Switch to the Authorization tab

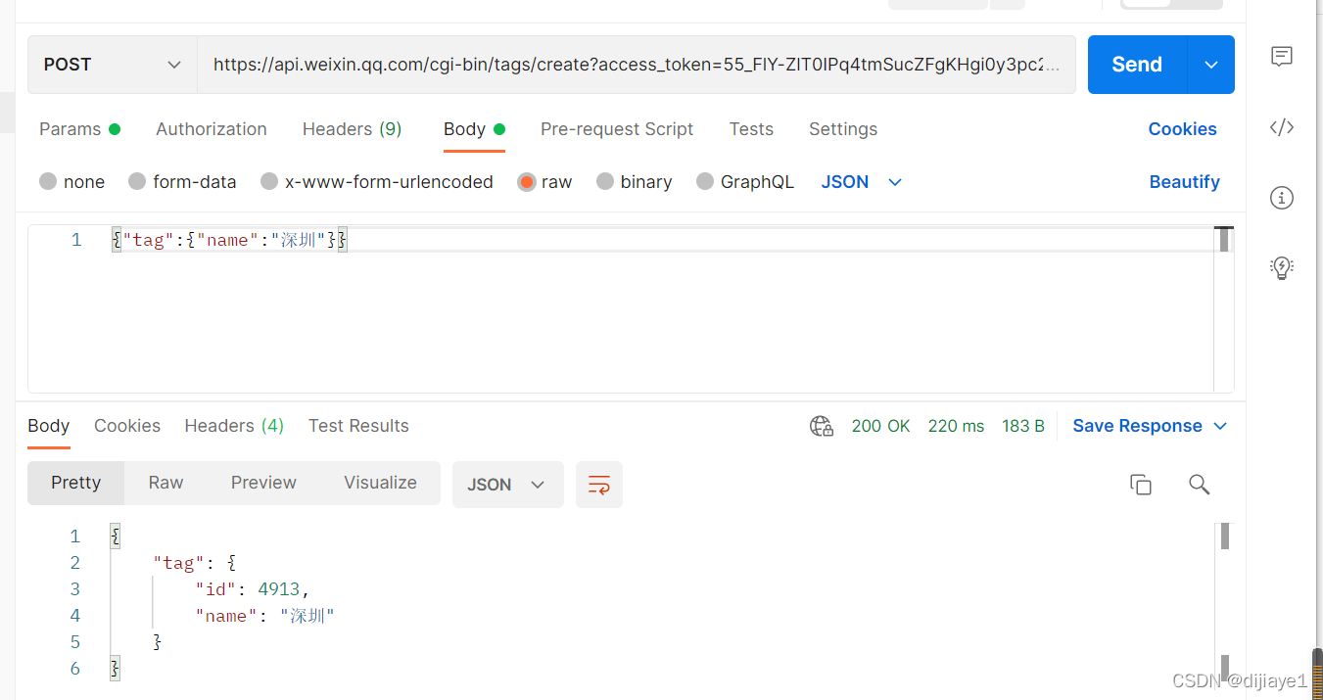[x=212, y=129]
